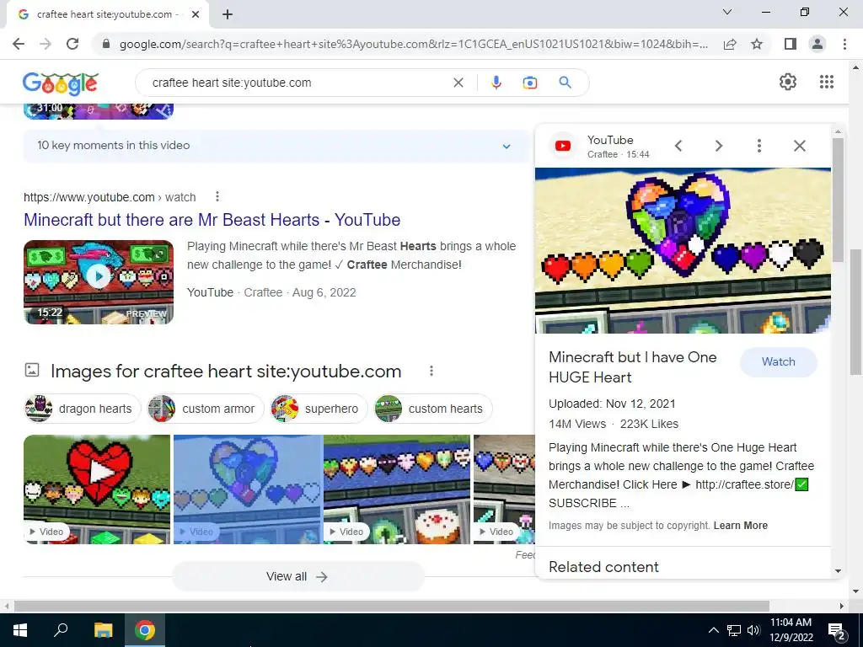This screenshot has width=863, height=647.
Task: Search by image with camera icon
Action: tap(529, 83)
